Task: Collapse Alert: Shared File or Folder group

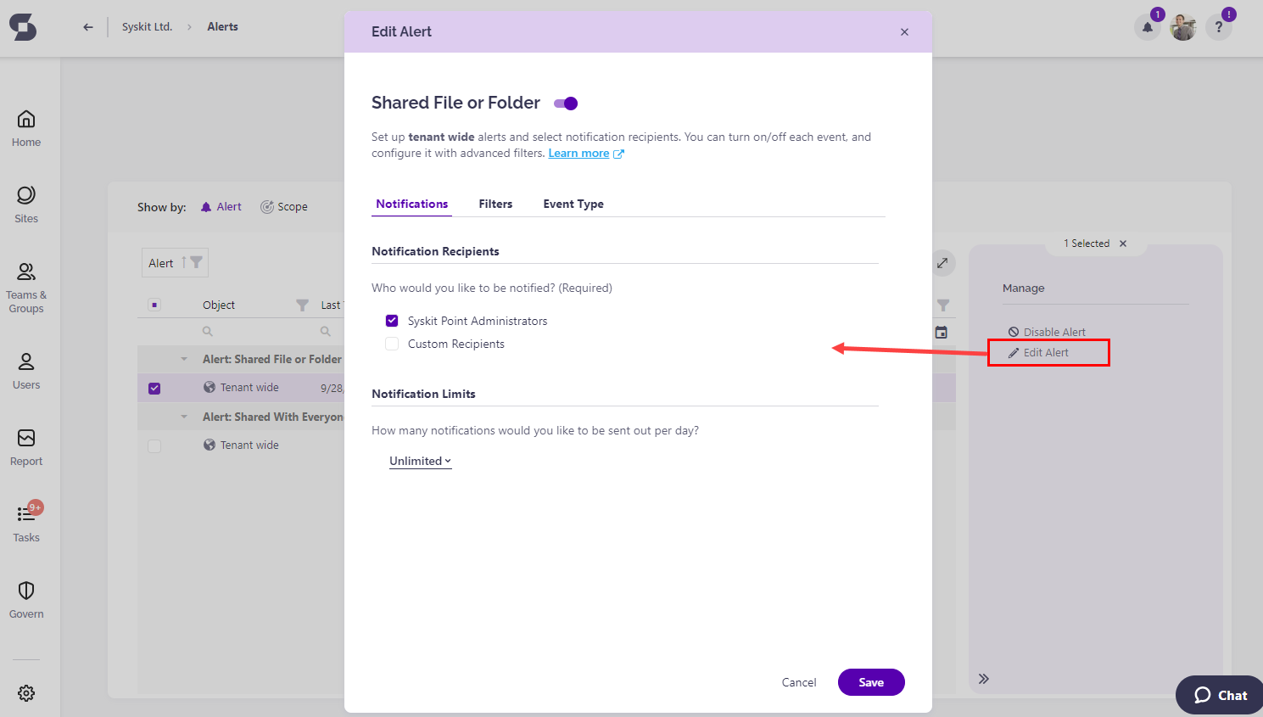Action: point(184,359)
